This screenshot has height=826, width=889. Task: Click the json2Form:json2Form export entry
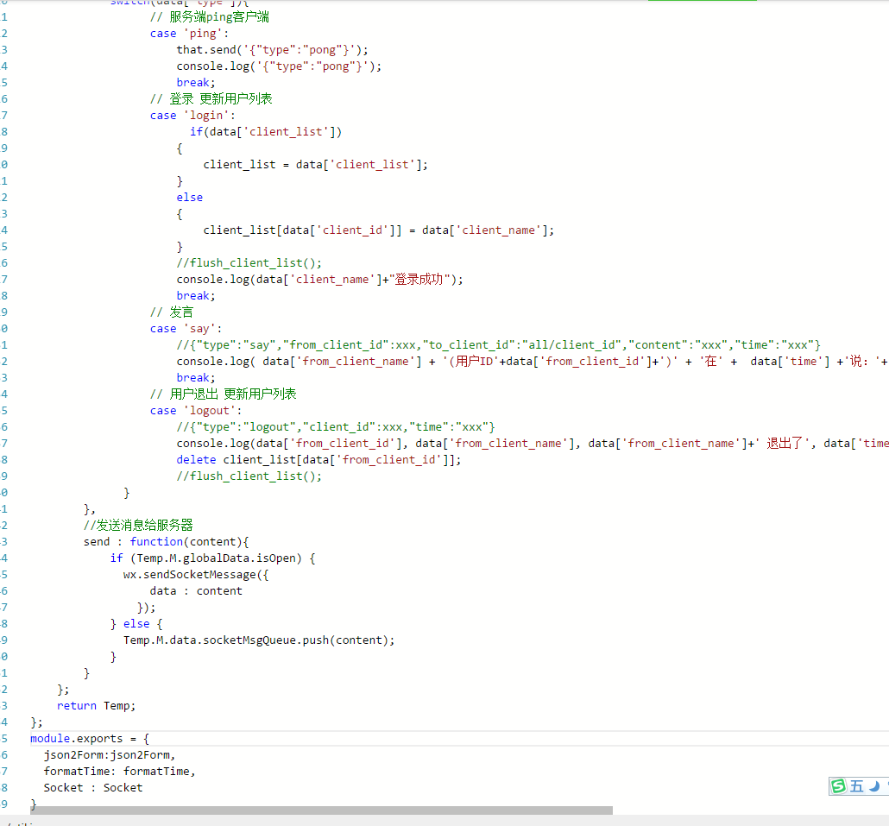coord(110,755)
